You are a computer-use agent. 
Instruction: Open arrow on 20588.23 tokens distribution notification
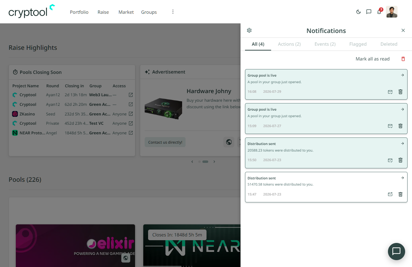coord(402,144)
